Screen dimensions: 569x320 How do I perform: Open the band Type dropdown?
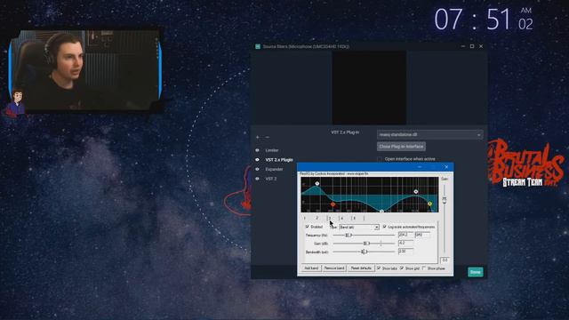(x=359, y=228)
